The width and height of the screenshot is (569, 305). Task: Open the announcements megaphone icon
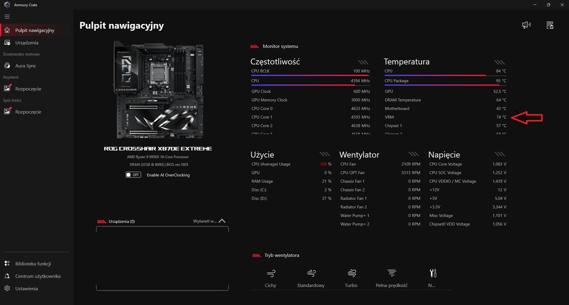click(526, 25)
